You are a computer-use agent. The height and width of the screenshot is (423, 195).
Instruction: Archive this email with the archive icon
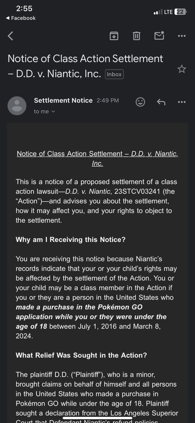point(114,36)
